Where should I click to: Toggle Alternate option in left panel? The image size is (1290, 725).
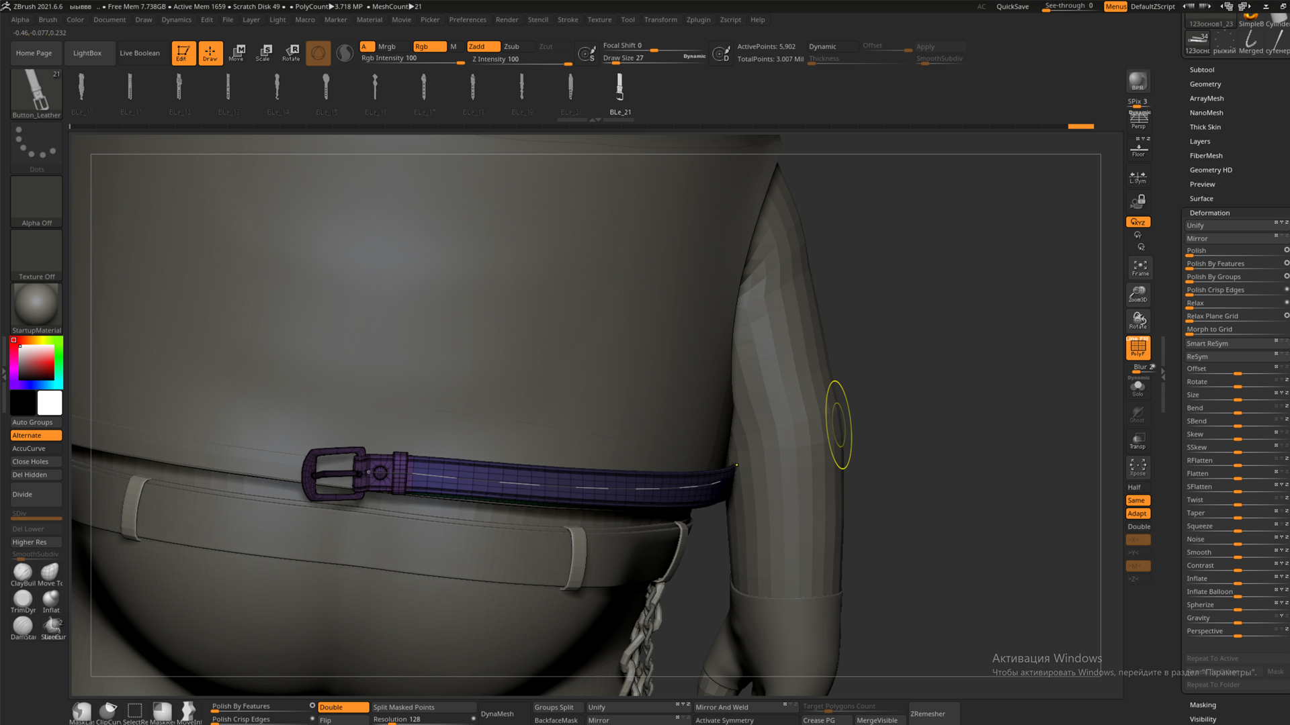tap(36, 436)
